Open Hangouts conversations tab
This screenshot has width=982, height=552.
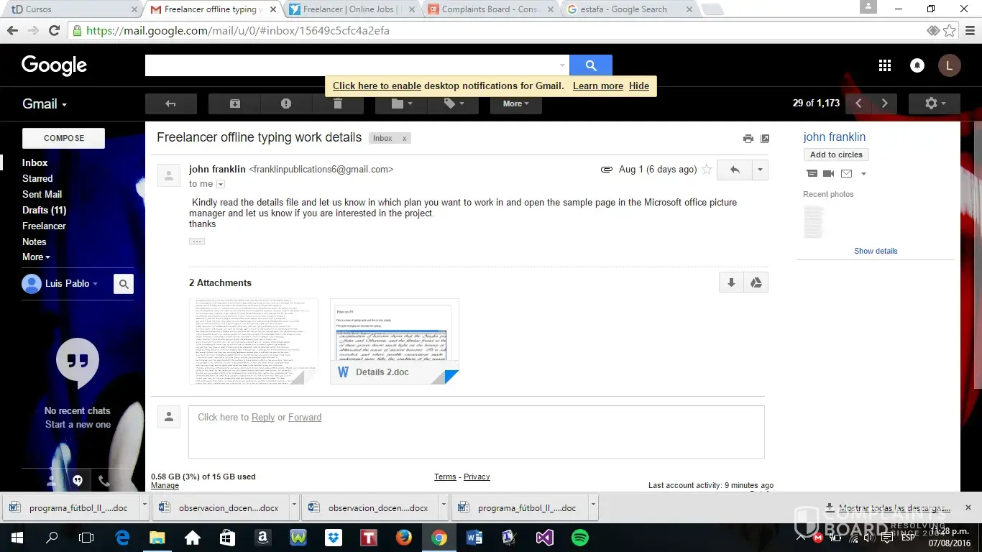click(78, 480)
